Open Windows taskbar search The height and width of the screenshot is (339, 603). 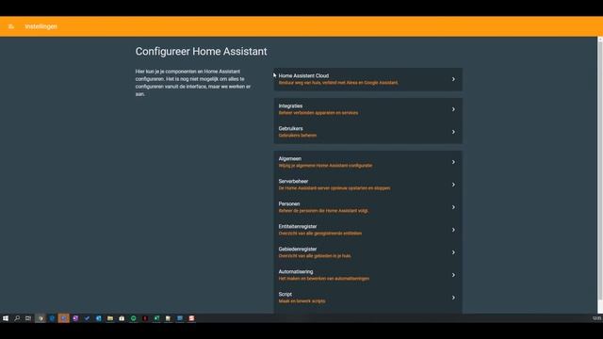[17, 318]
